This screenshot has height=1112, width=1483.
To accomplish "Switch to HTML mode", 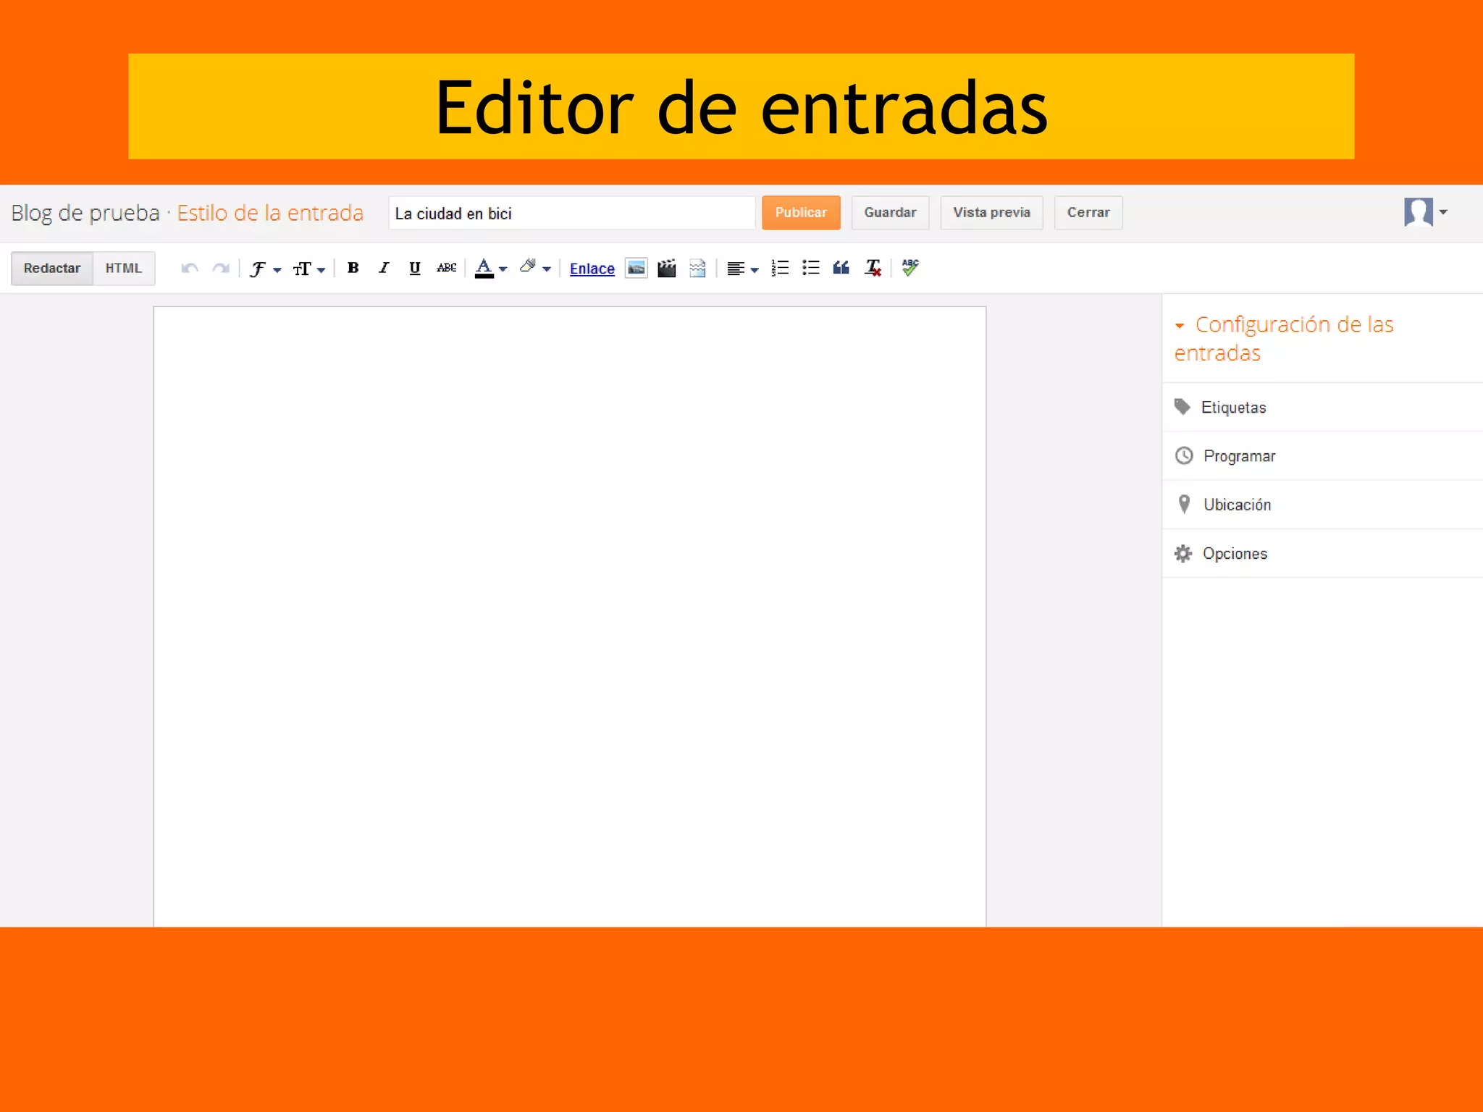I will coord(124,269).
